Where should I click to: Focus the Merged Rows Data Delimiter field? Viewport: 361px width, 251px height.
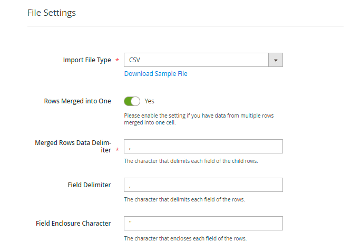pyautogui.click(x=203, y=147)
